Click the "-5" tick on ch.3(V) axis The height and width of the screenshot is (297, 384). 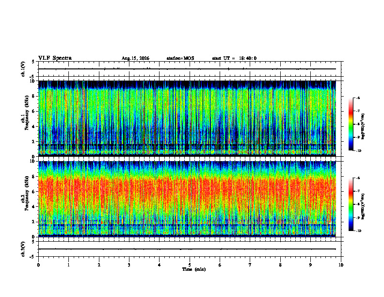click(32, 257)
